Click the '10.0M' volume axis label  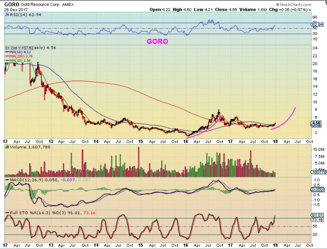pos(318,150)
